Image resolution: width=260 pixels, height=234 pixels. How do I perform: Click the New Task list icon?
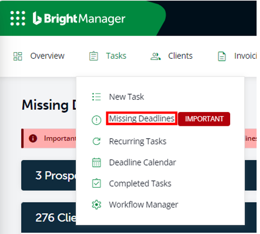[x=96, y=97]
